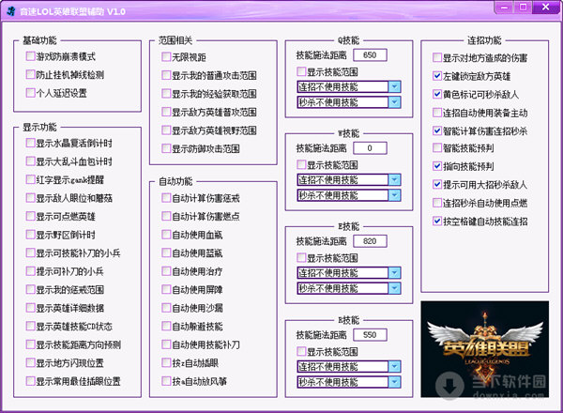The height and width of the screenshot is (413, 563).
Task: Check 按a自动放风筝
Action: (x=166, y=381)
